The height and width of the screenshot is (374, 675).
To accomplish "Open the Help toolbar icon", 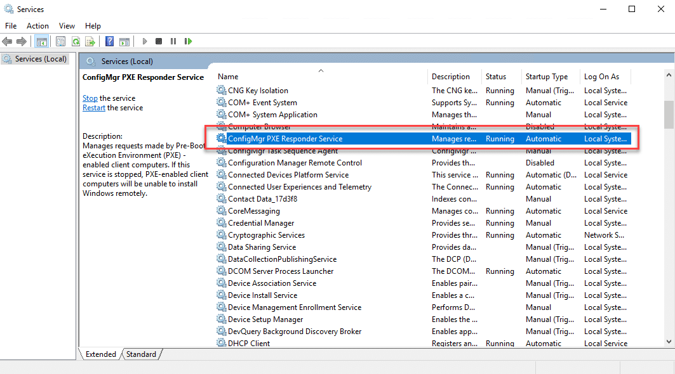I will (x=110, y=41).
